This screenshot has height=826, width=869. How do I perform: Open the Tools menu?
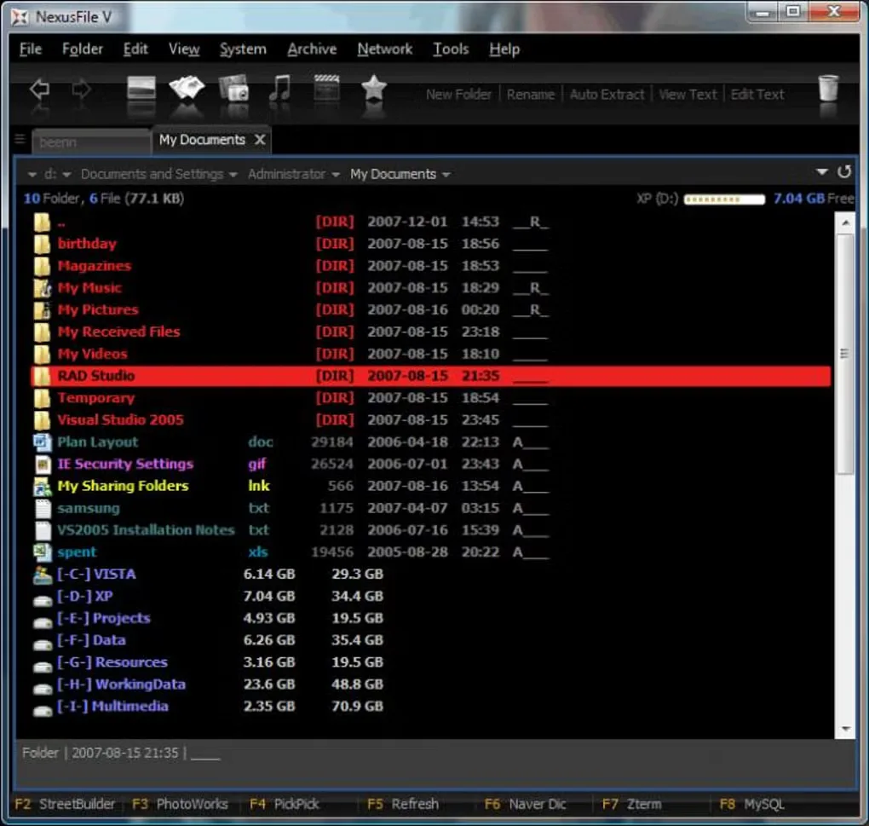451,49
